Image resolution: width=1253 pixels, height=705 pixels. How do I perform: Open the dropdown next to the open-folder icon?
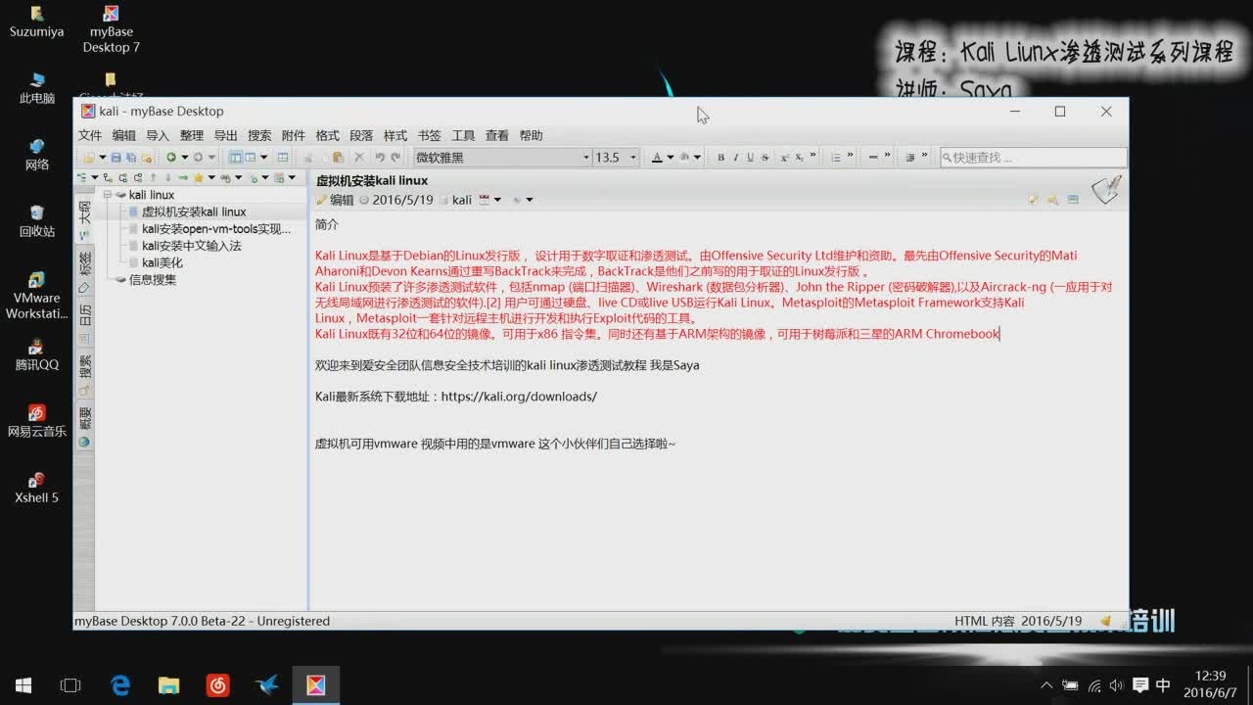(103, 158)
